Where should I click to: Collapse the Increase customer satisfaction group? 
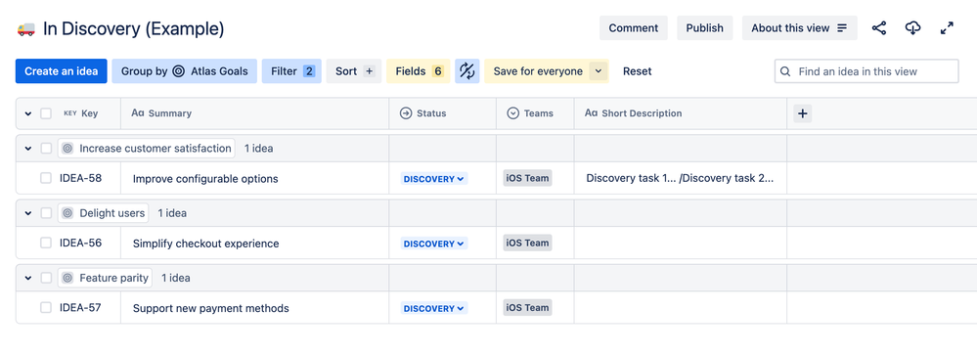point(28,149)
